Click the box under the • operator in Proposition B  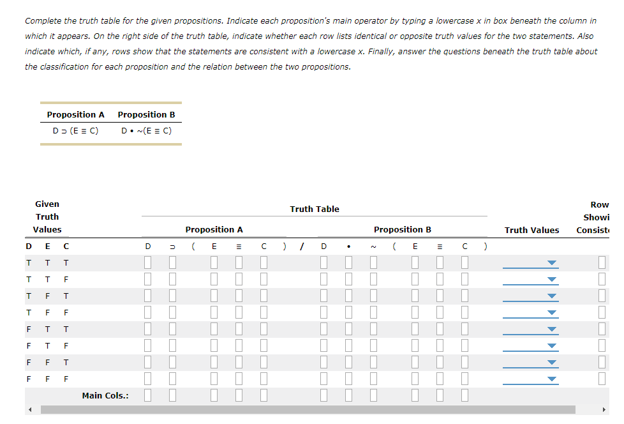point(348,262)
